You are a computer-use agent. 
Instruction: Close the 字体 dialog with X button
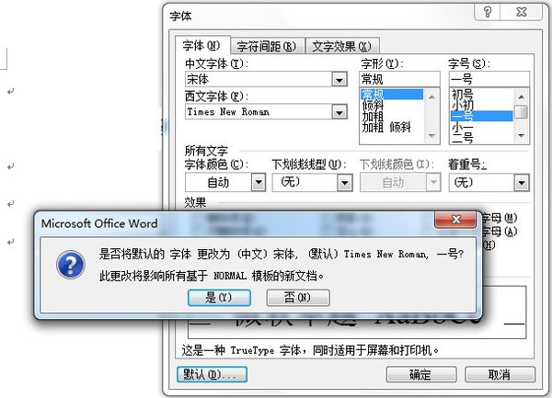(x=522, y=12)
